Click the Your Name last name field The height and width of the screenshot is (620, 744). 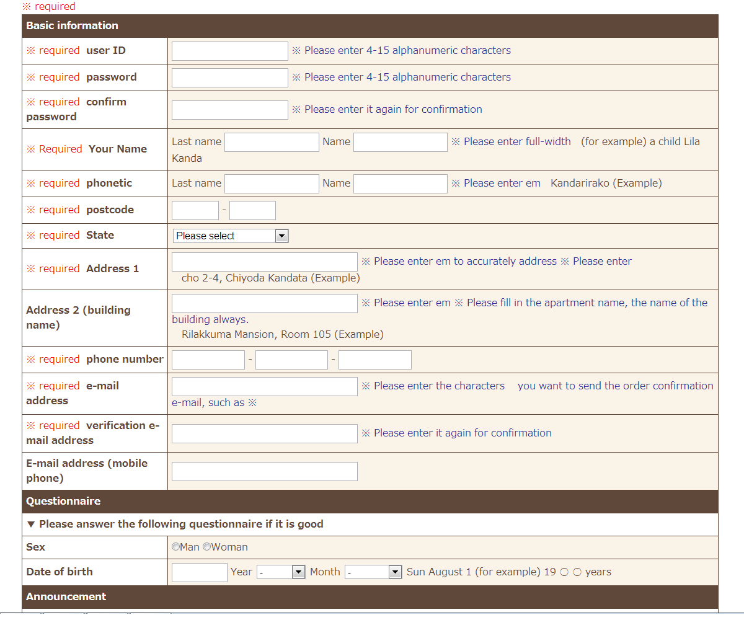pyautogui.click(x=272, y=142)
